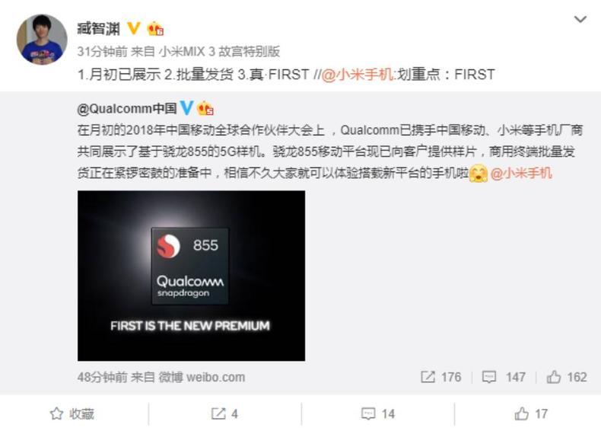Click the bottom repost button with 4
Image resolution: width=601 pixels, height=428 pixels.
[x=224, y=414]
